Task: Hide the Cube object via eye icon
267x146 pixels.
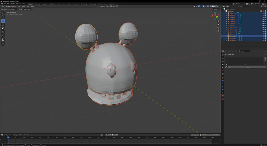Action: click(x=263, y=13)
